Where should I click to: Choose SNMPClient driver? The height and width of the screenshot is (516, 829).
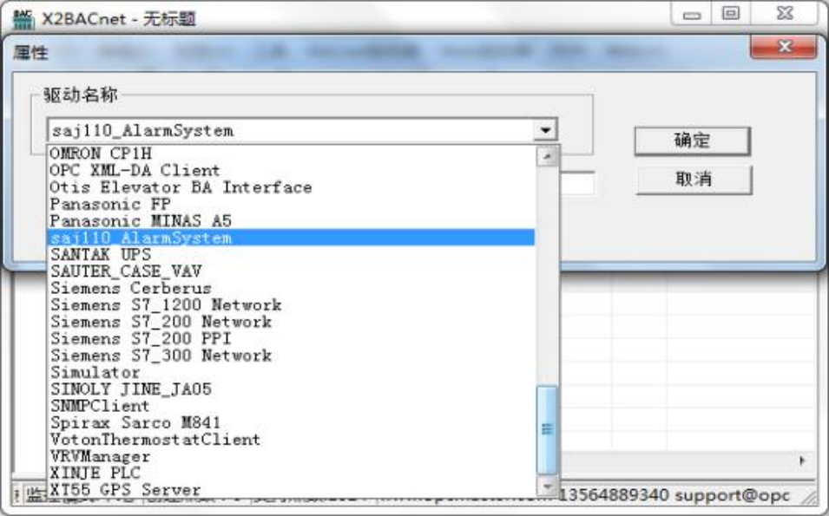click(292, 406)
